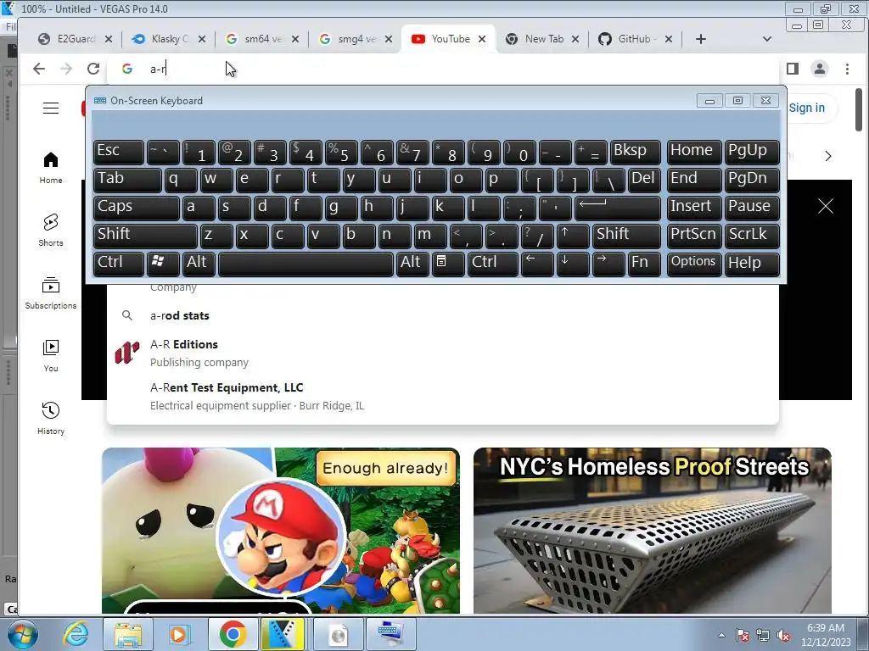Open the YouTube hamburger guide menu
The width and height of the screenshot is (869, 651).
pos(51,108)
